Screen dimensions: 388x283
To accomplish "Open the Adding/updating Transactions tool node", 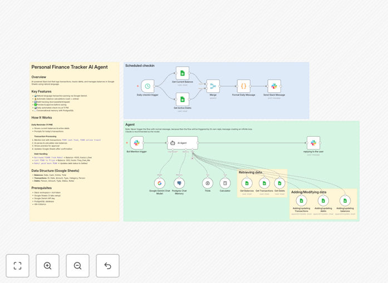I will [301, 201].
